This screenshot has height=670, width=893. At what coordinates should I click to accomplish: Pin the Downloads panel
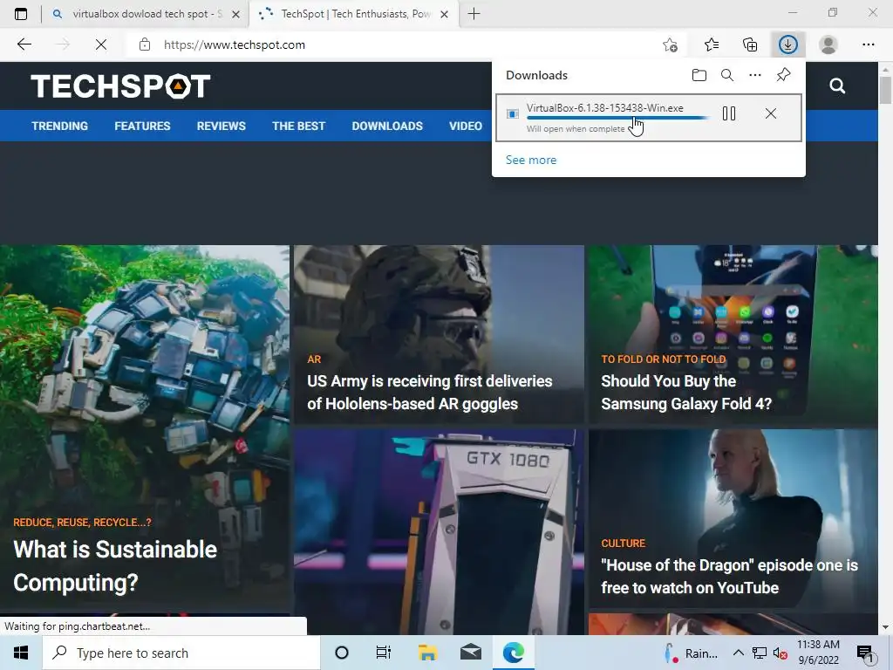[783, 75]
